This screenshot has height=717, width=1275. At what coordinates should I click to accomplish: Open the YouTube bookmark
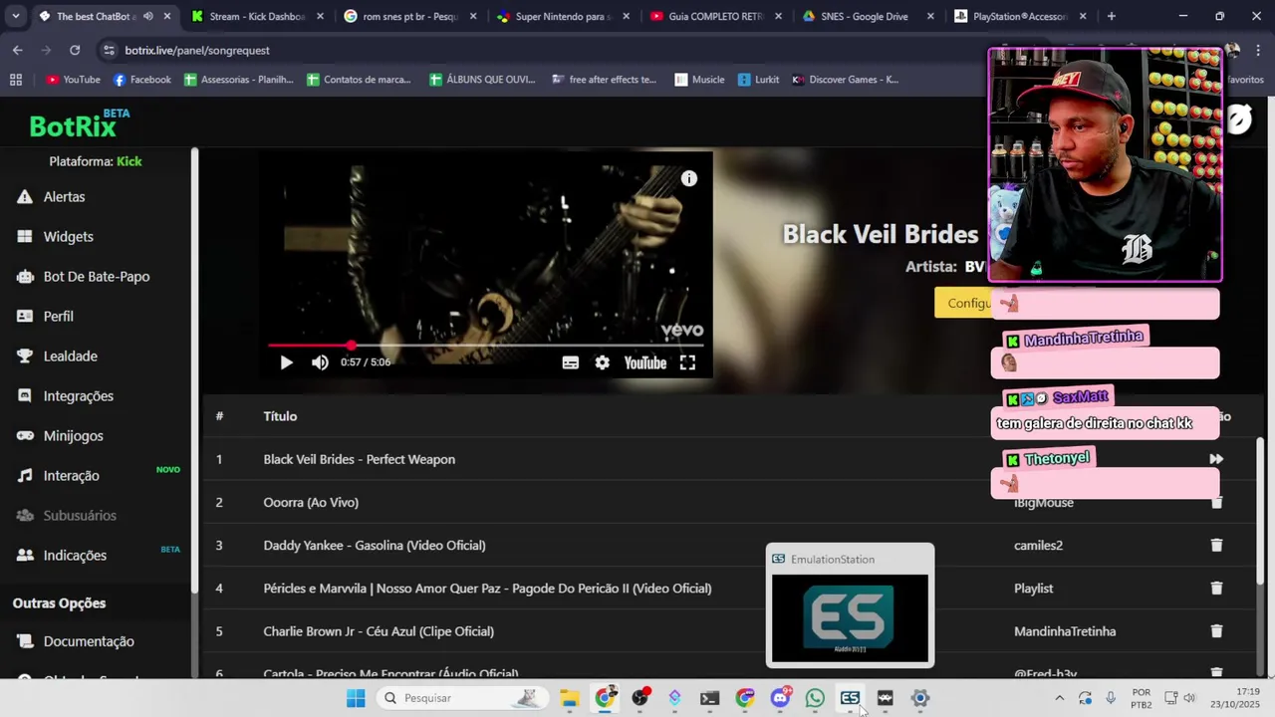tap(73, 80)
